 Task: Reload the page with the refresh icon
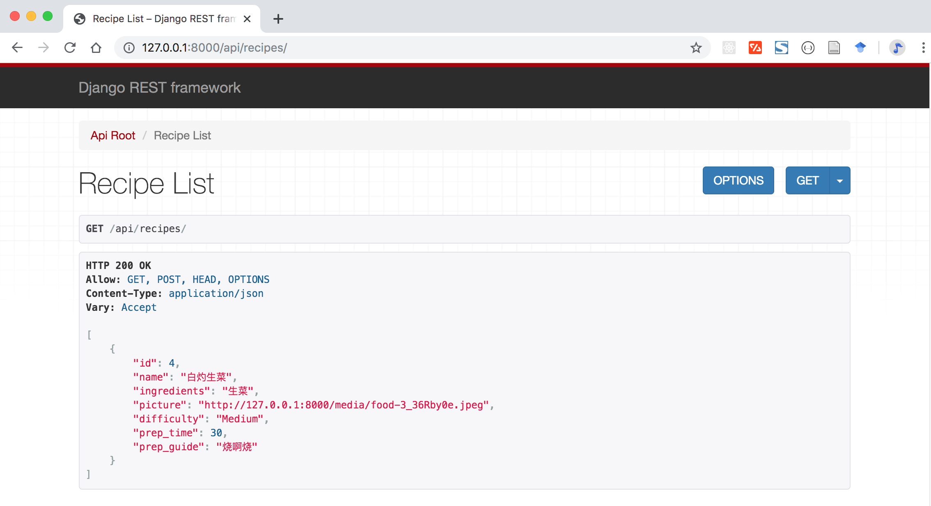click(70, 48)
